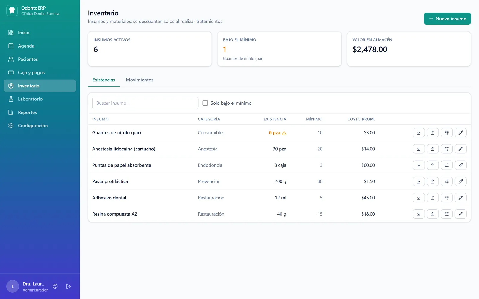Adjust stock icon for Puntas de papel absorbente
This screenshot has width=479, height=299.
447,165
